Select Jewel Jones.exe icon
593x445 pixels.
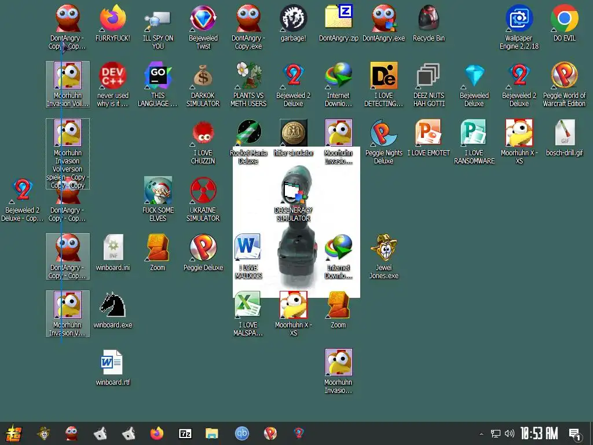click(x=383, y=257)
